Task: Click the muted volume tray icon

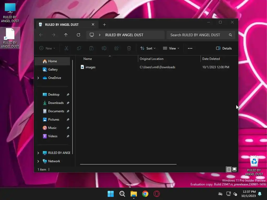Action: [235, 194]
